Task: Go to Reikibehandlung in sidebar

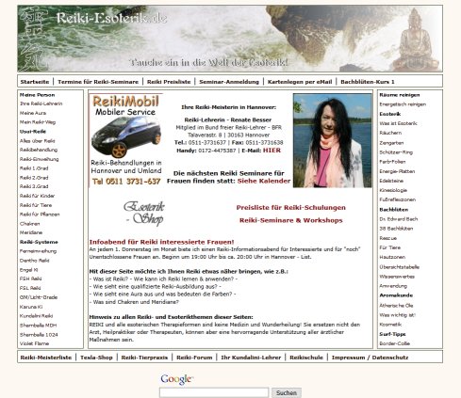Action: tap(39, 150)
